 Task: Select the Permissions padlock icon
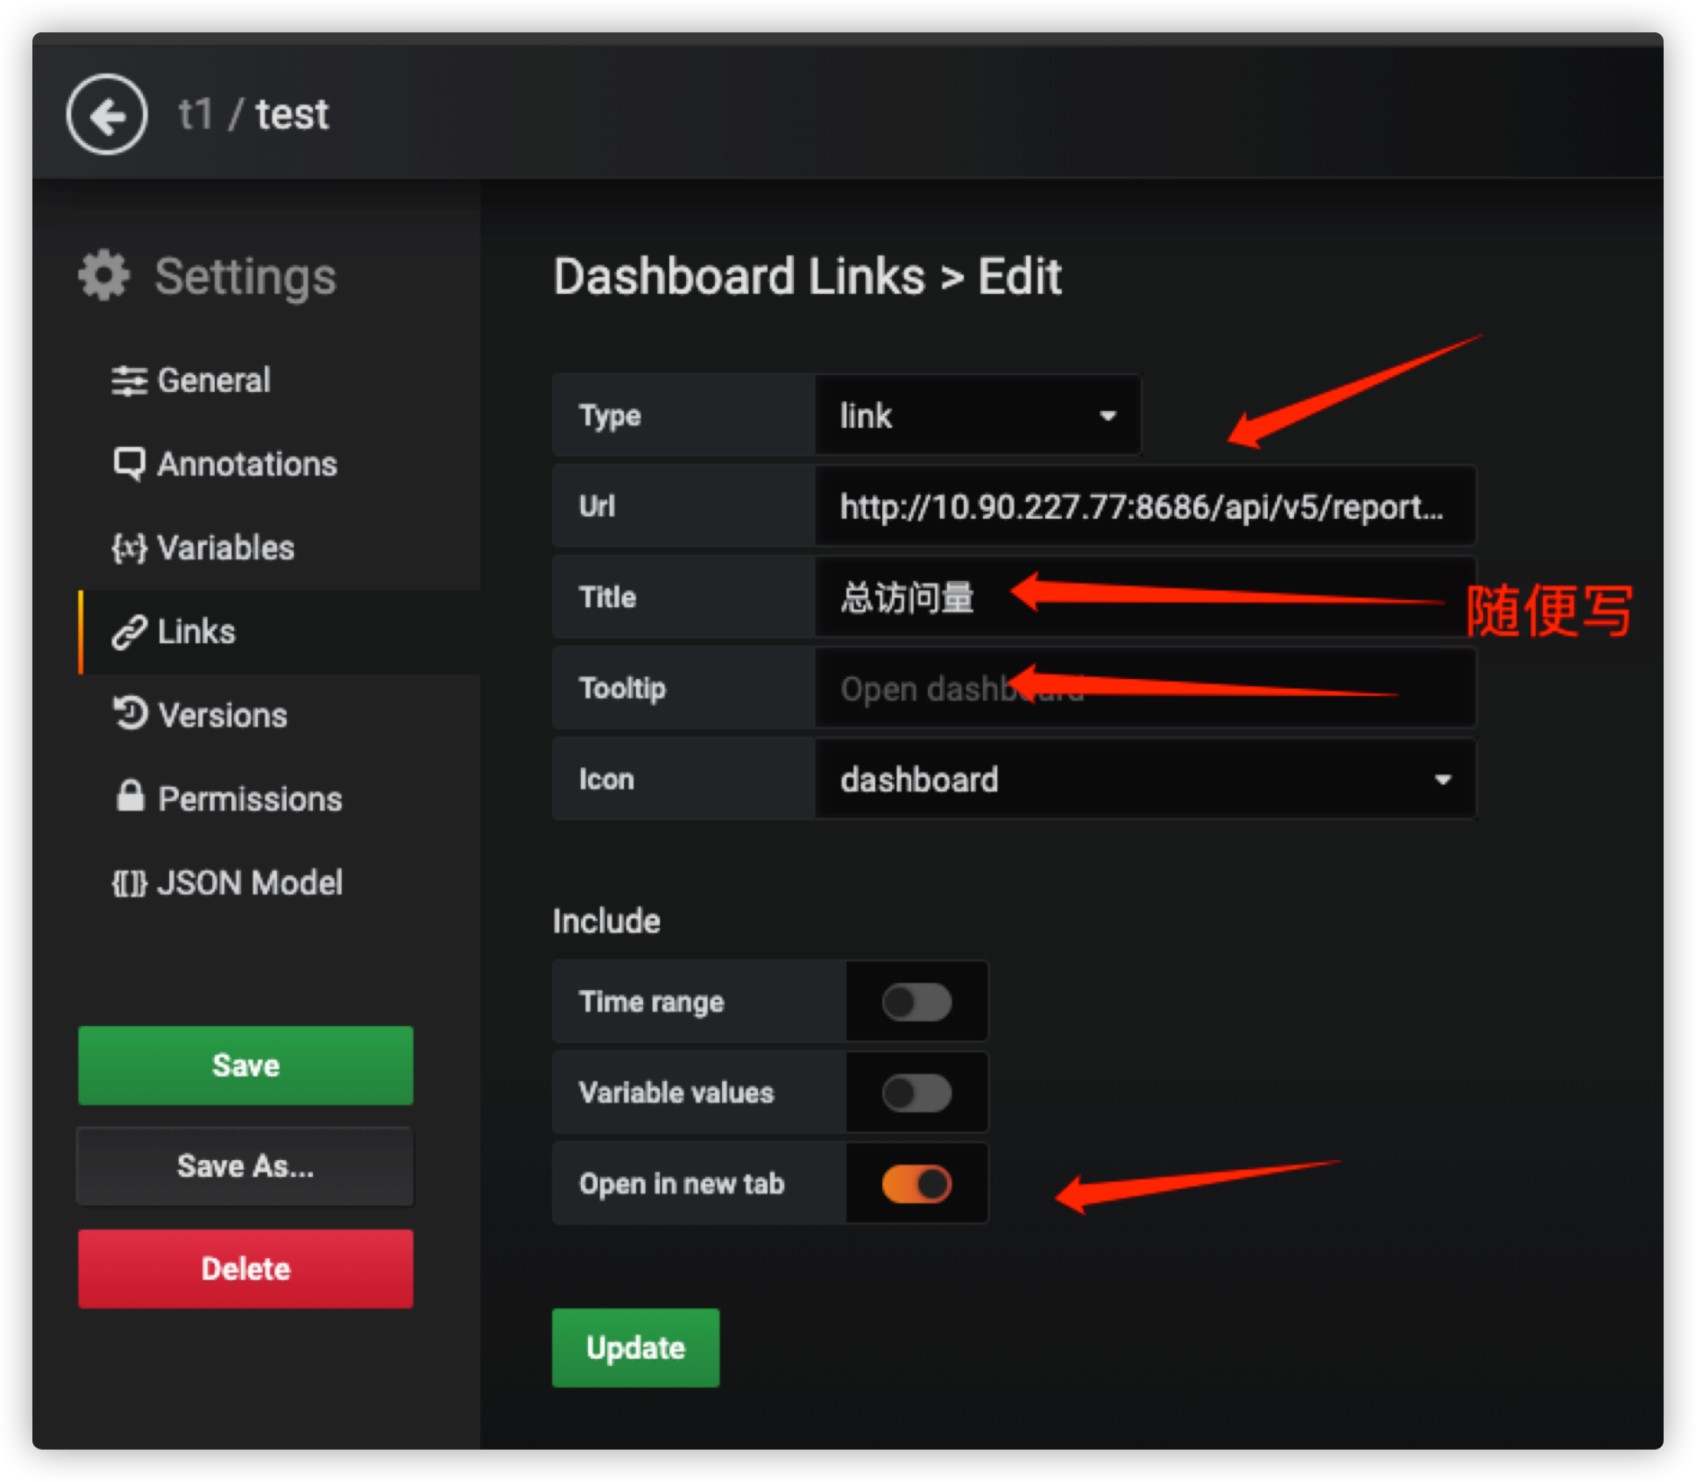click(130, 797)
